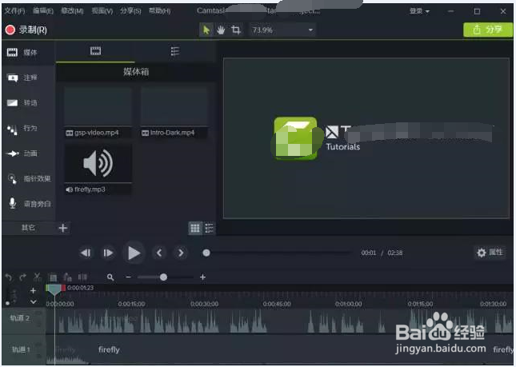
Task: Click the timeline zoom slider handle
Action: tap(163, 277)
